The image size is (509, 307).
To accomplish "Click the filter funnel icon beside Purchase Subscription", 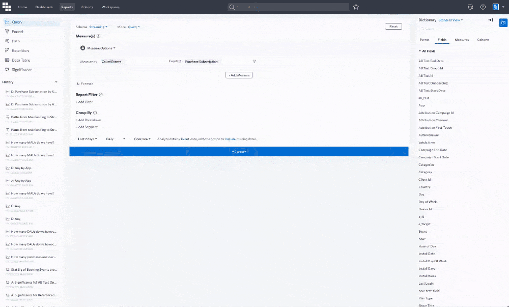I will point(254,61).
